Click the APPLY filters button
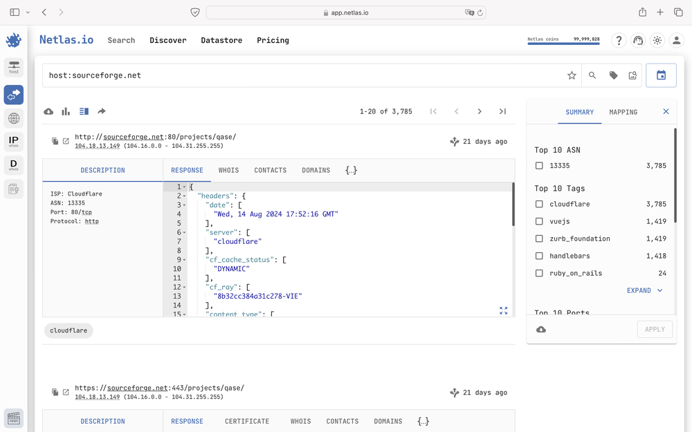Screen dimensions: 692x432 655,330
